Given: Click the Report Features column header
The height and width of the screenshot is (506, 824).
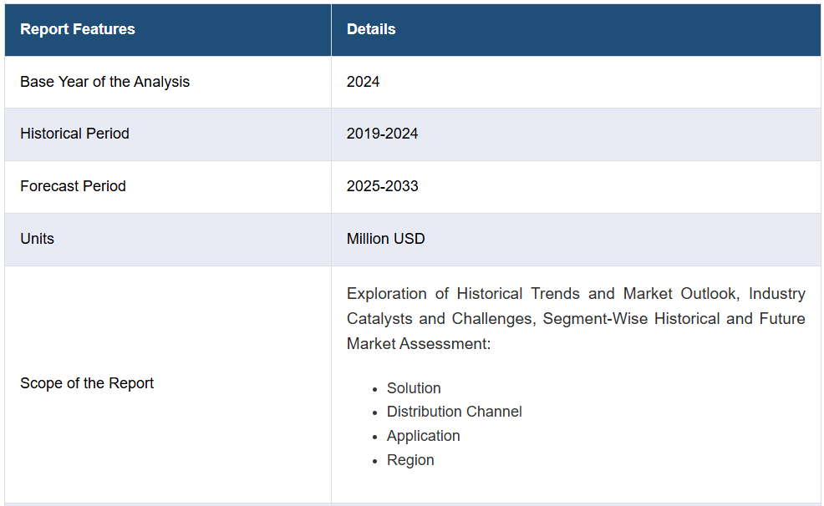Looking at the screenshot, I should pyautogui.click(x=77, y=29).
